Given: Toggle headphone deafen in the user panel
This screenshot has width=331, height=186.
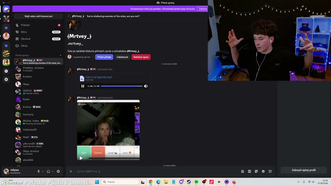Looking at the screenshot, I should (x=48, y=171).
